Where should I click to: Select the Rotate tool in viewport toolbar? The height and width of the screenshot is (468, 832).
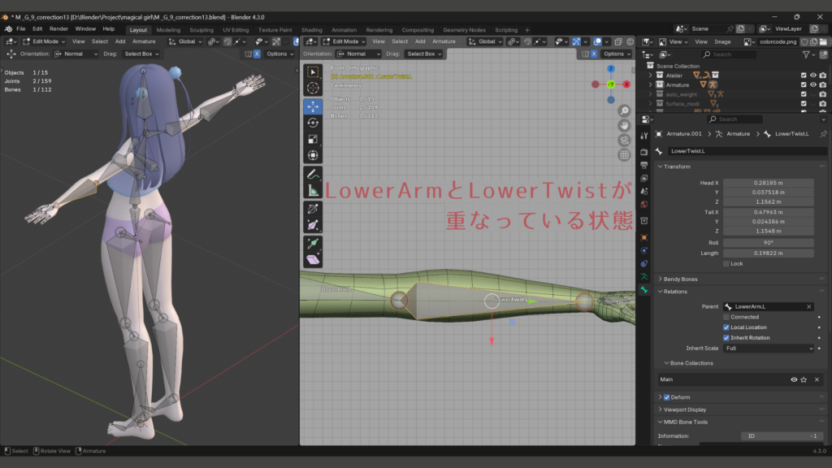pyautogui.click(x=313, y=122)
